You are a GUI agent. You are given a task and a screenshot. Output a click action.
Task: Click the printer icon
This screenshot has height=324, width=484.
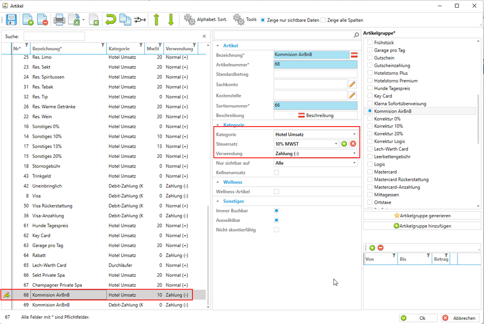pos(59,20)
